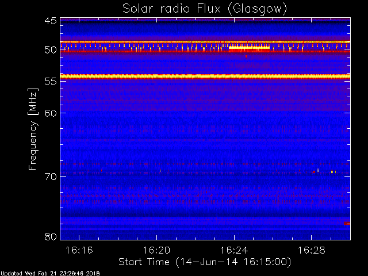Click the small red spot below 50 MHz near 16:24
Viewport: 368px width, 276px height.
pyautogui.click(x=246, y=56)
